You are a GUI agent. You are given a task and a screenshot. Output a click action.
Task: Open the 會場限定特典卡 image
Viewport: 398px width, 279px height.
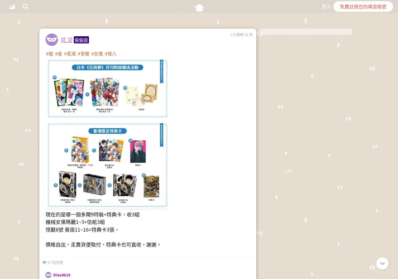[x=108, y=165]
